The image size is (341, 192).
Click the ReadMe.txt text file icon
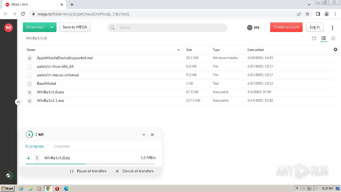click(x=30, y=83)
